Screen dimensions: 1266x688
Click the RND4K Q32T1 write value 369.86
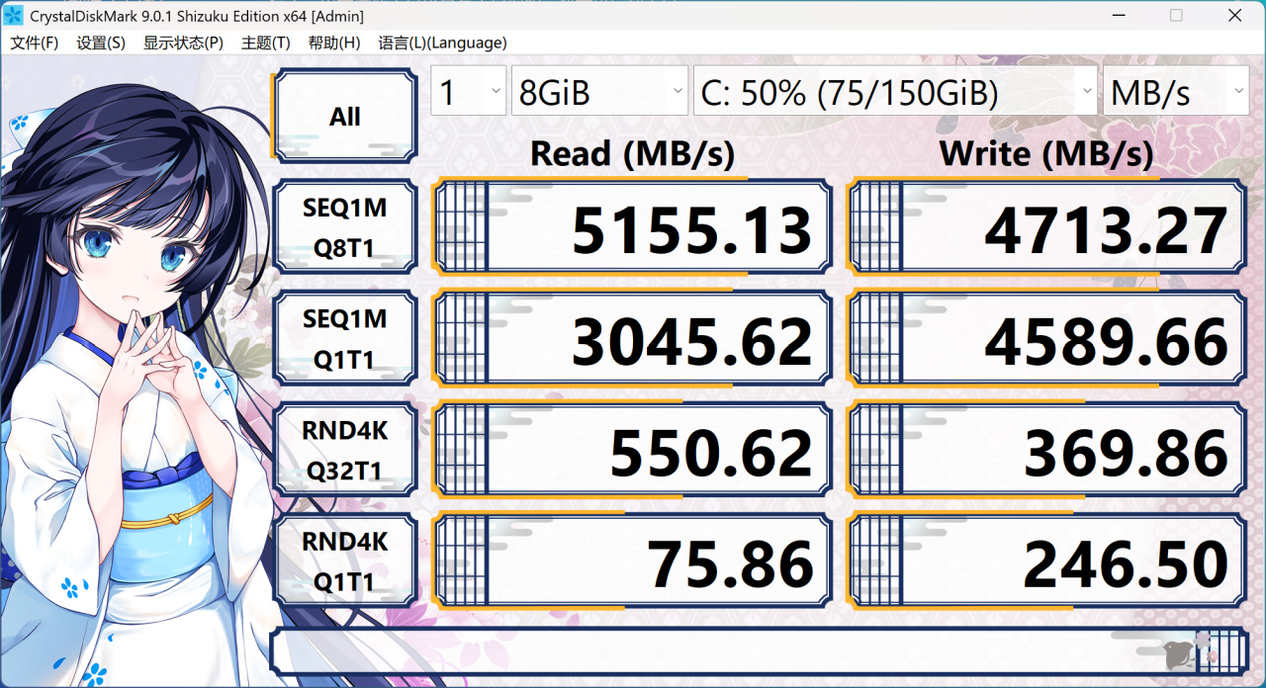point(1047,451)
